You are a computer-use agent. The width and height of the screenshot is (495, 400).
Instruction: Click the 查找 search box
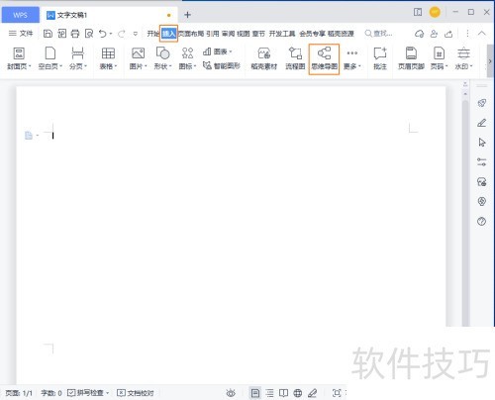point(378,34)
